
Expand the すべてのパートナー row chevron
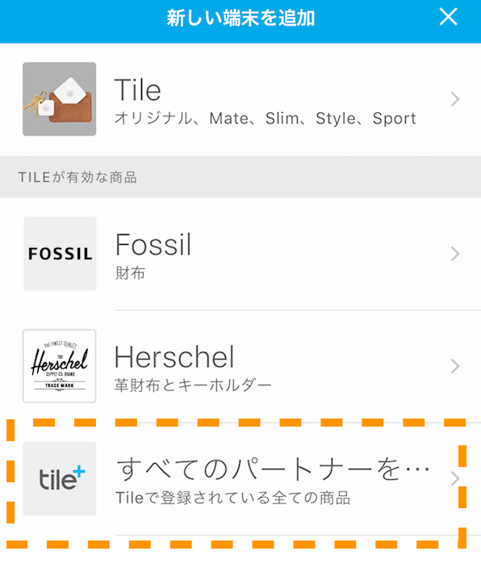tap(455, 479)
